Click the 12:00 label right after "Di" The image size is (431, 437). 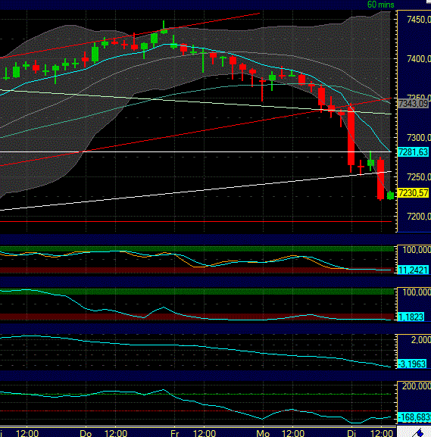[x=382, y=433]
